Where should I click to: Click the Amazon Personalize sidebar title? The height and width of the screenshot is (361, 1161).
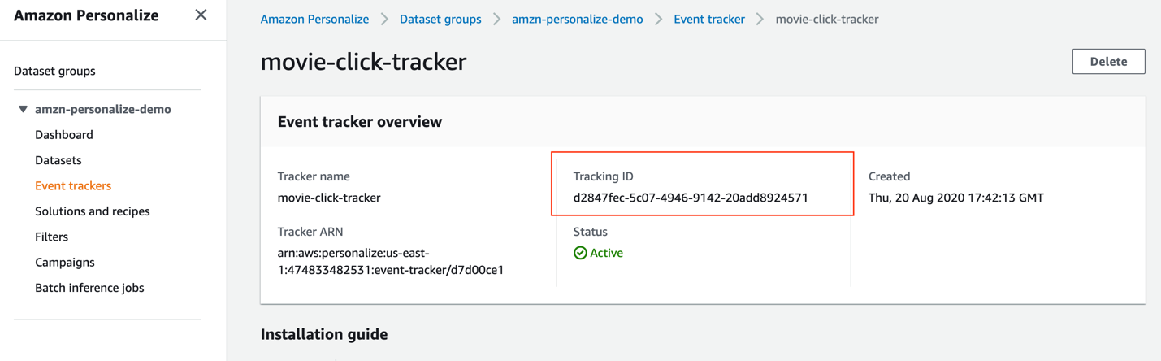[x=86, y=15]
